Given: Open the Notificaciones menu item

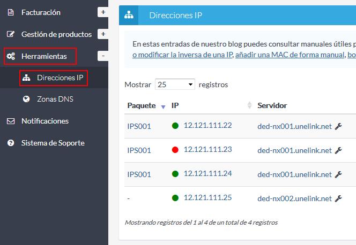Looking at the screenshot, I should (x=45, y=121).
